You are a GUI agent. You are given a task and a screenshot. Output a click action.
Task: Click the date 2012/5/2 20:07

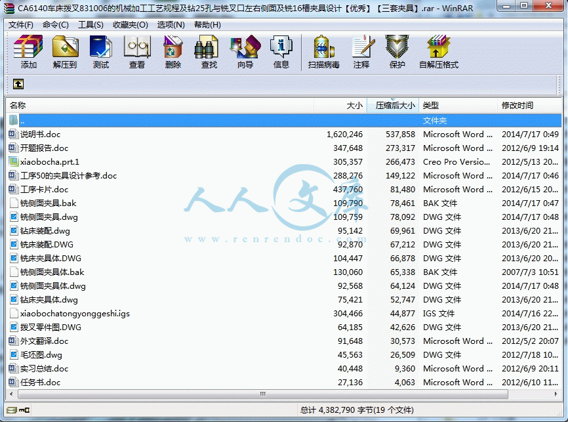tap(530, 341)
